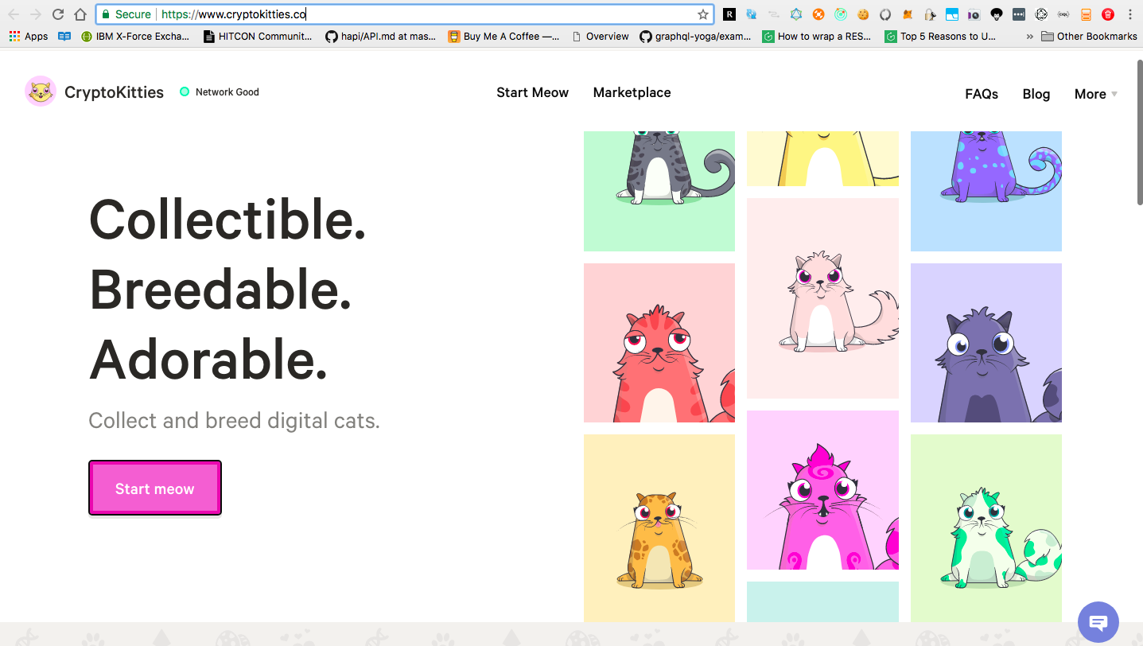This screenshot has height=646, width=1143.
Task: Select the magenta kitty with swirl card
Action: click(822, 490)
